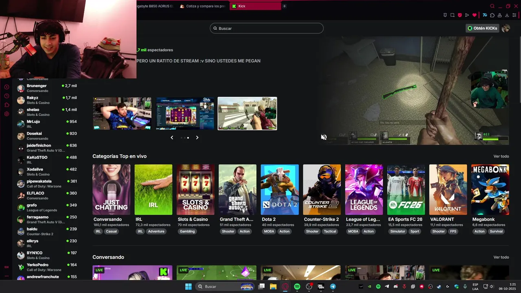This screenshot has width=521, height=293.
Task: Open Brunenger channel in sidebar list
Action: click(x=47, y=88)
